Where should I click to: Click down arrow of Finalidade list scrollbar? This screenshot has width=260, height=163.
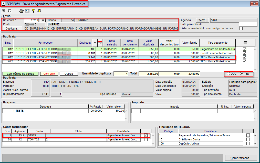(x=255, y=143)
